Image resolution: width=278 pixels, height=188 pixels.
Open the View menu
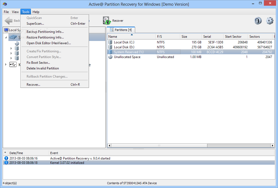[15, 12]
